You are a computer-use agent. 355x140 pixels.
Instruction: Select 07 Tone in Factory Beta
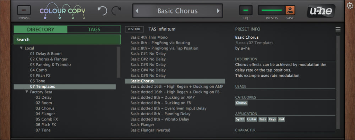coord(43,130)
